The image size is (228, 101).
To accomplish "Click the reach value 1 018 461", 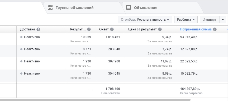I will (113, 37).
